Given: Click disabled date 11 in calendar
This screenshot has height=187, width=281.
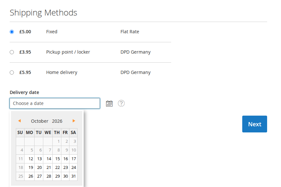Looking at the screenshot, I should click(20, 159).
